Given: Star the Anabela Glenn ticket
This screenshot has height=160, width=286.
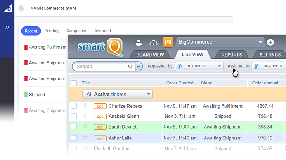Looking at the screenshot, I should pos(85,115).
